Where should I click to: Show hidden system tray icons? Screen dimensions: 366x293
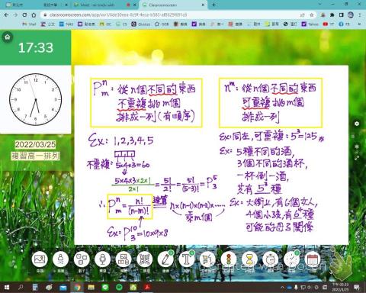tap(282, 288)
